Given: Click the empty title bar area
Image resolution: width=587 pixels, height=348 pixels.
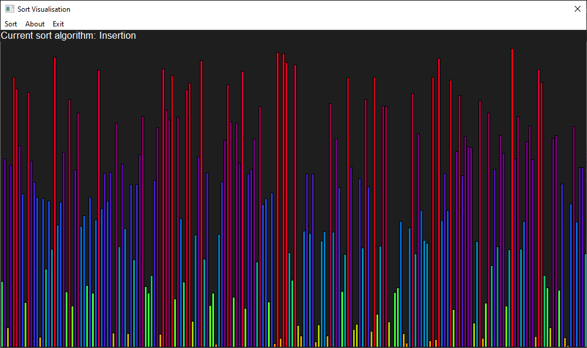Looking at the screenshot, I should (x=293, y=9).
